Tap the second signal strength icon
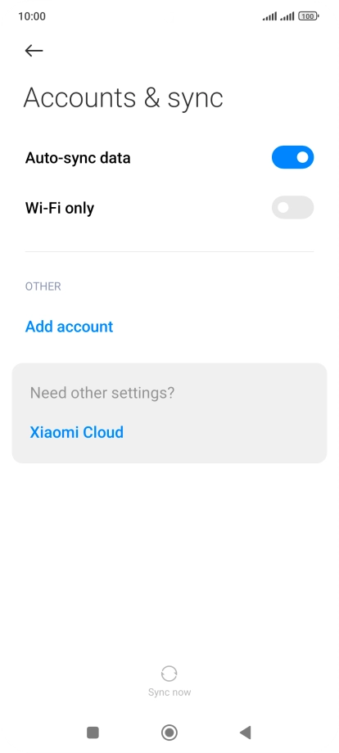This screenshot has height=753, width=339. pos(287,17)
